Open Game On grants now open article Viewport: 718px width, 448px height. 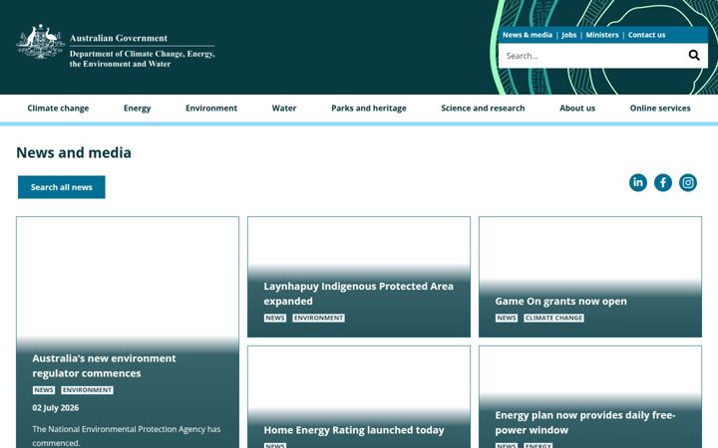point(560,302)
